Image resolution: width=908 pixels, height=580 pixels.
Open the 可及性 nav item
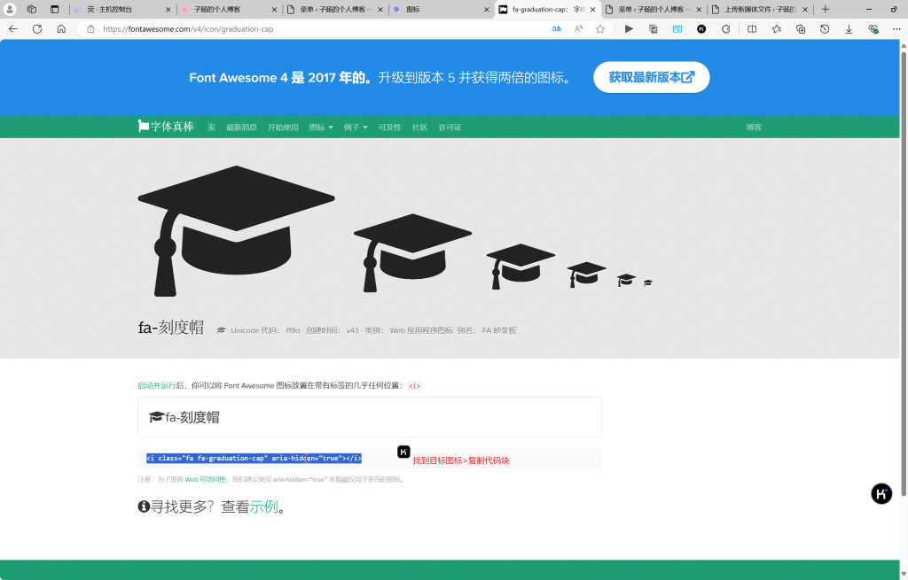tap(390, 128)
